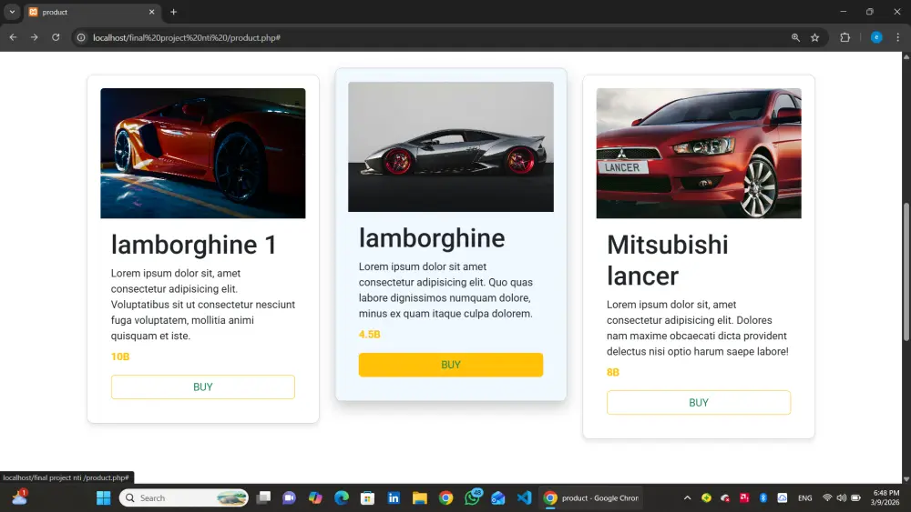This screenshot has height=512, width=911.
Task: Open LinkedIn from the taskbar
Action: pyautogui.click(x=394, y=497)
